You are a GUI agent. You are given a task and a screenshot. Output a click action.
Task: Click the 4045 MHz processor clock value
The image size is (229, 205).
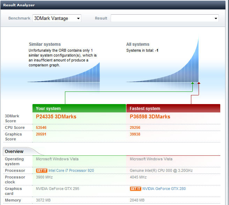(138, 177)
